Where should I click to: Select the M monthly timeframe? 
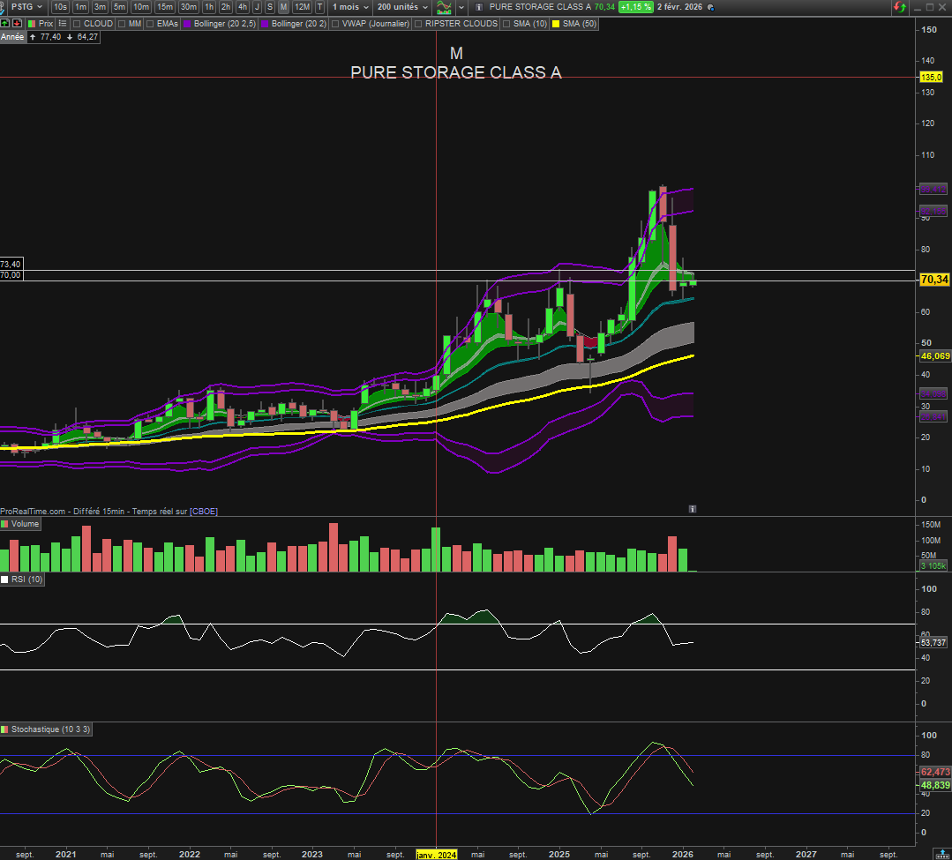283,7
